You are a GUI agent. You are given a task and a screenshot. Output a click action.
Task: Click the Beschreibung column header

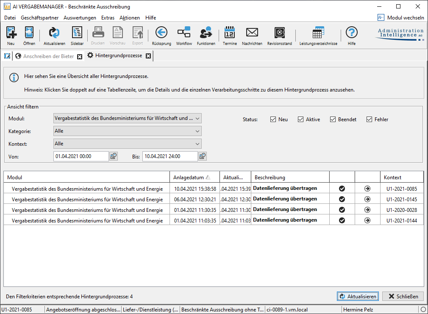[x=290, y=177]
